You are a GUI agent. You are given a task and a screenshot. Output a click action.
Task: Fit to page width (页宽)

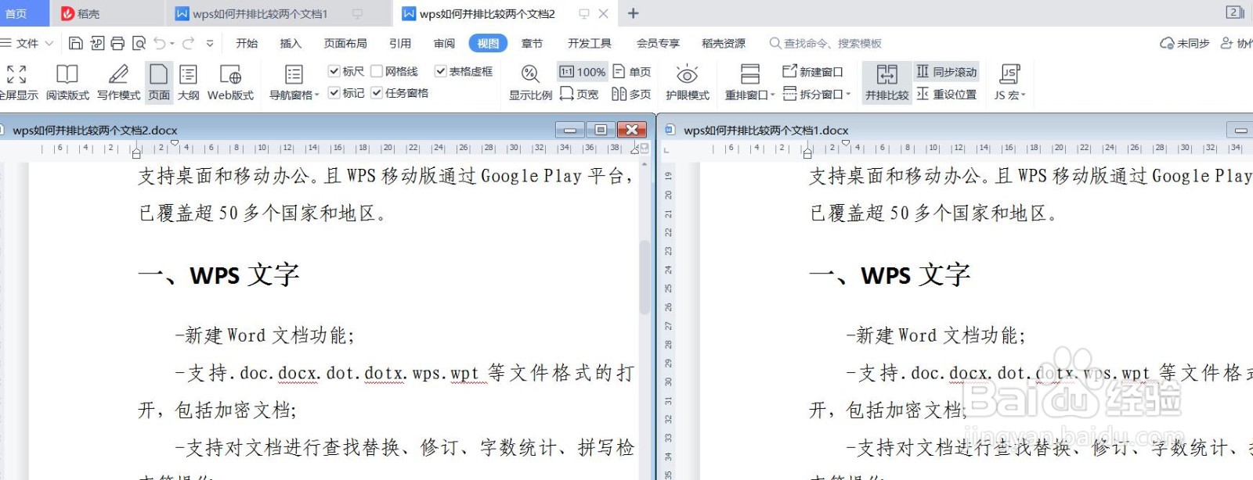[580, 94]
